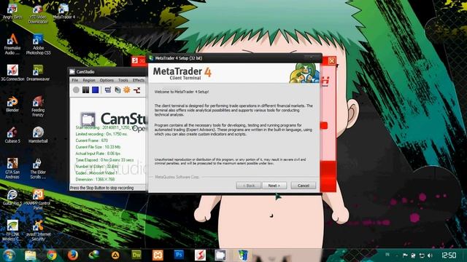This screenshot has height=262, width=467.
Task: Launch Google Chrome from the taskbar
Action: [52, 255]
